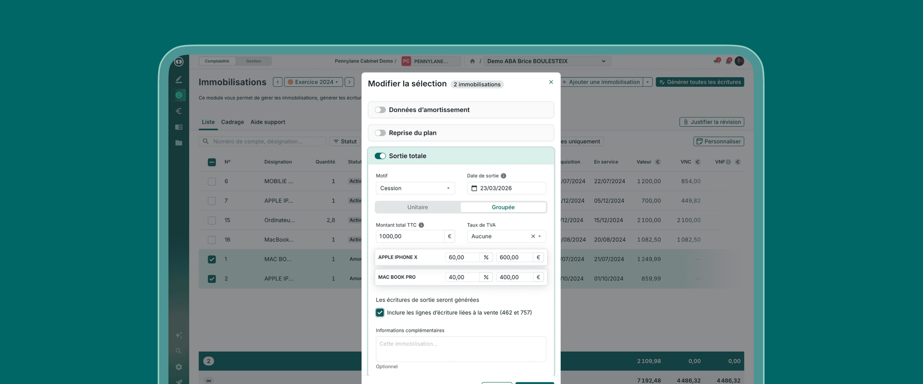
Task: Click Générer toutes les écritures button
Action: 700,82
